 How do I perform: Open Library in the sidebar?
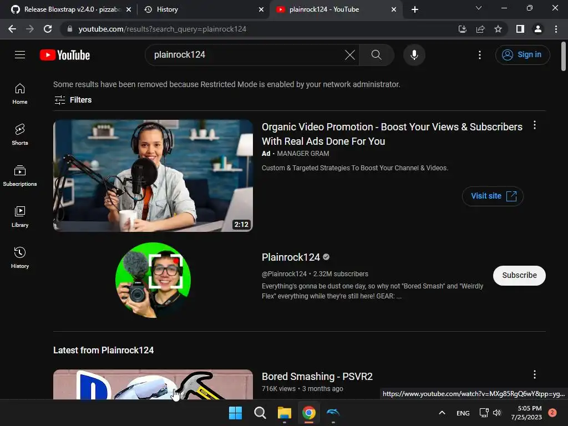20,217
